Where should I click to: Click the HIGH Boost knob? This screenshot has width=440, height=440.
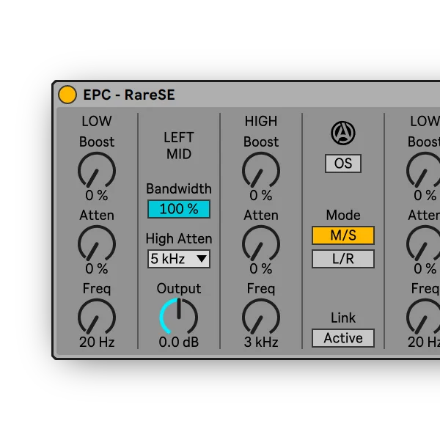[261, 170]
